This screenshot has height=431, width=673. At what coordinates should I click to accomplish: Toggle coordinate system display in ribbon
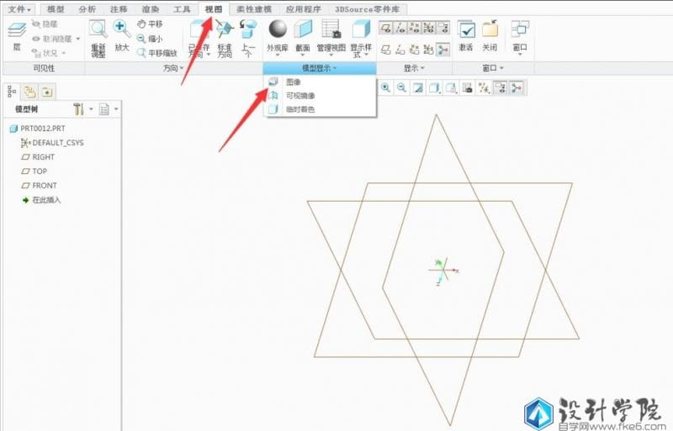428,28
